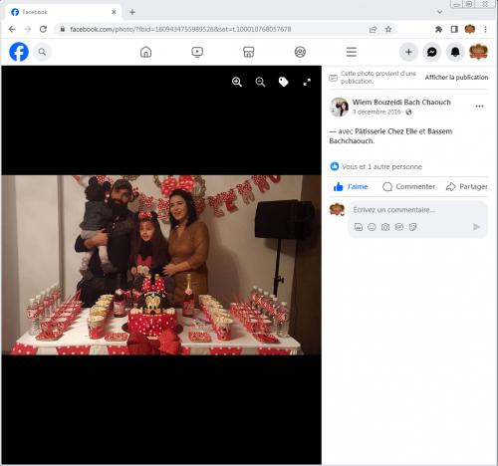Open the tab search chevron

tap(440, 12)
